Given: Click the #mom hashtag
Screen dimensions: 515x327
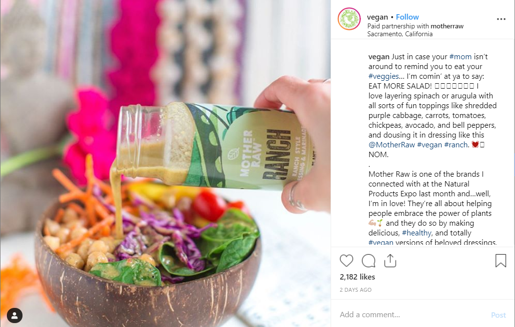Looking at the screenshot, I should tap(460, 56).
